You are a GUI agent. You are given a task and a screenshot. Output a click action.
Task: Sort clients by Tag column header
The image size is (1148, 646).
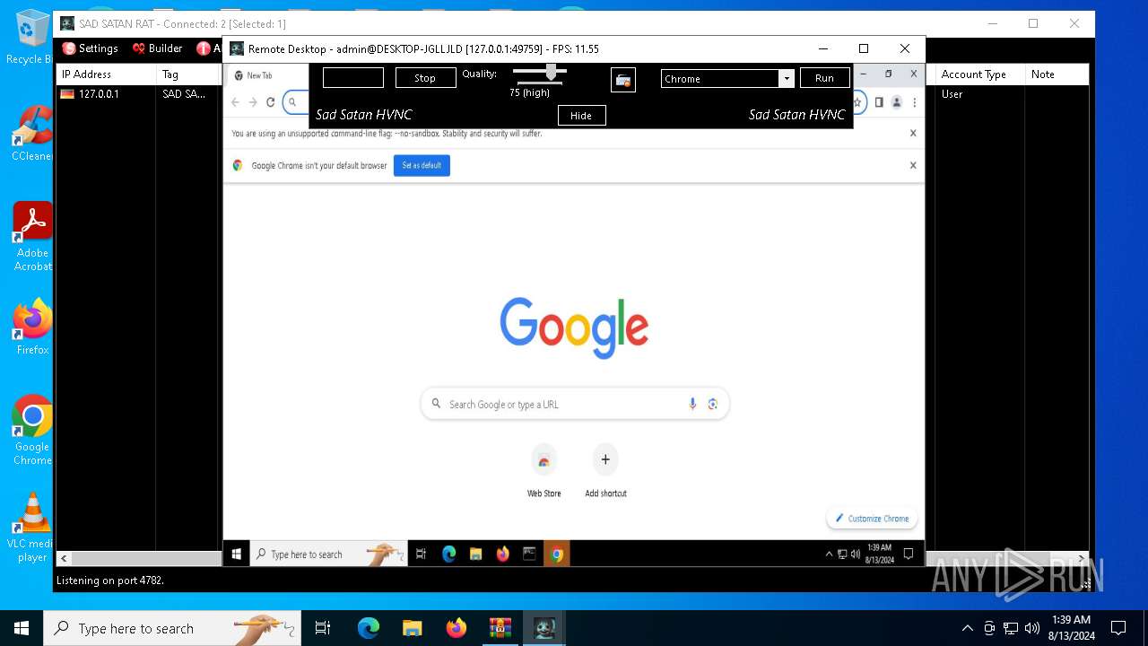(x=188, y=74)
